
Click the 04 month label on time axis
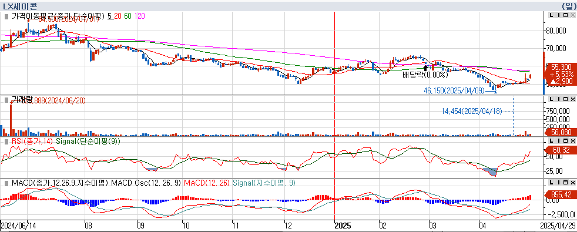coord(483,226)
